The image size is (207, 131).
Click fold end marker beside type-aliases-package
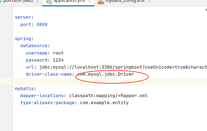click(x=12, y=103)
